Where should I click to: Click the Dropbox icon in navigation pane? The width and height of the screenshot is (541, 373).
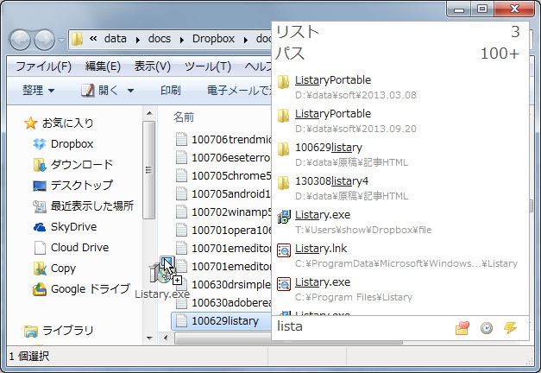pos(40,143)
